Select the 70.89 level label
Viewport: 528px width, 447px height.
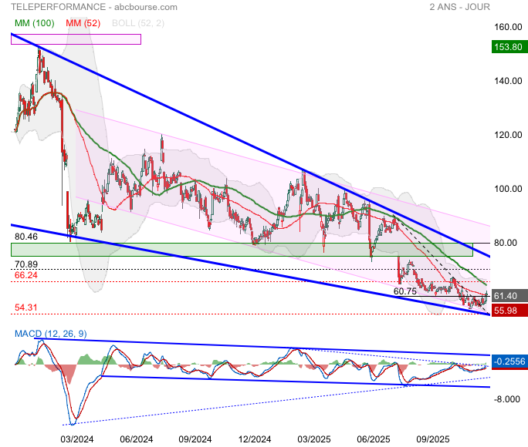pos(26,264)
